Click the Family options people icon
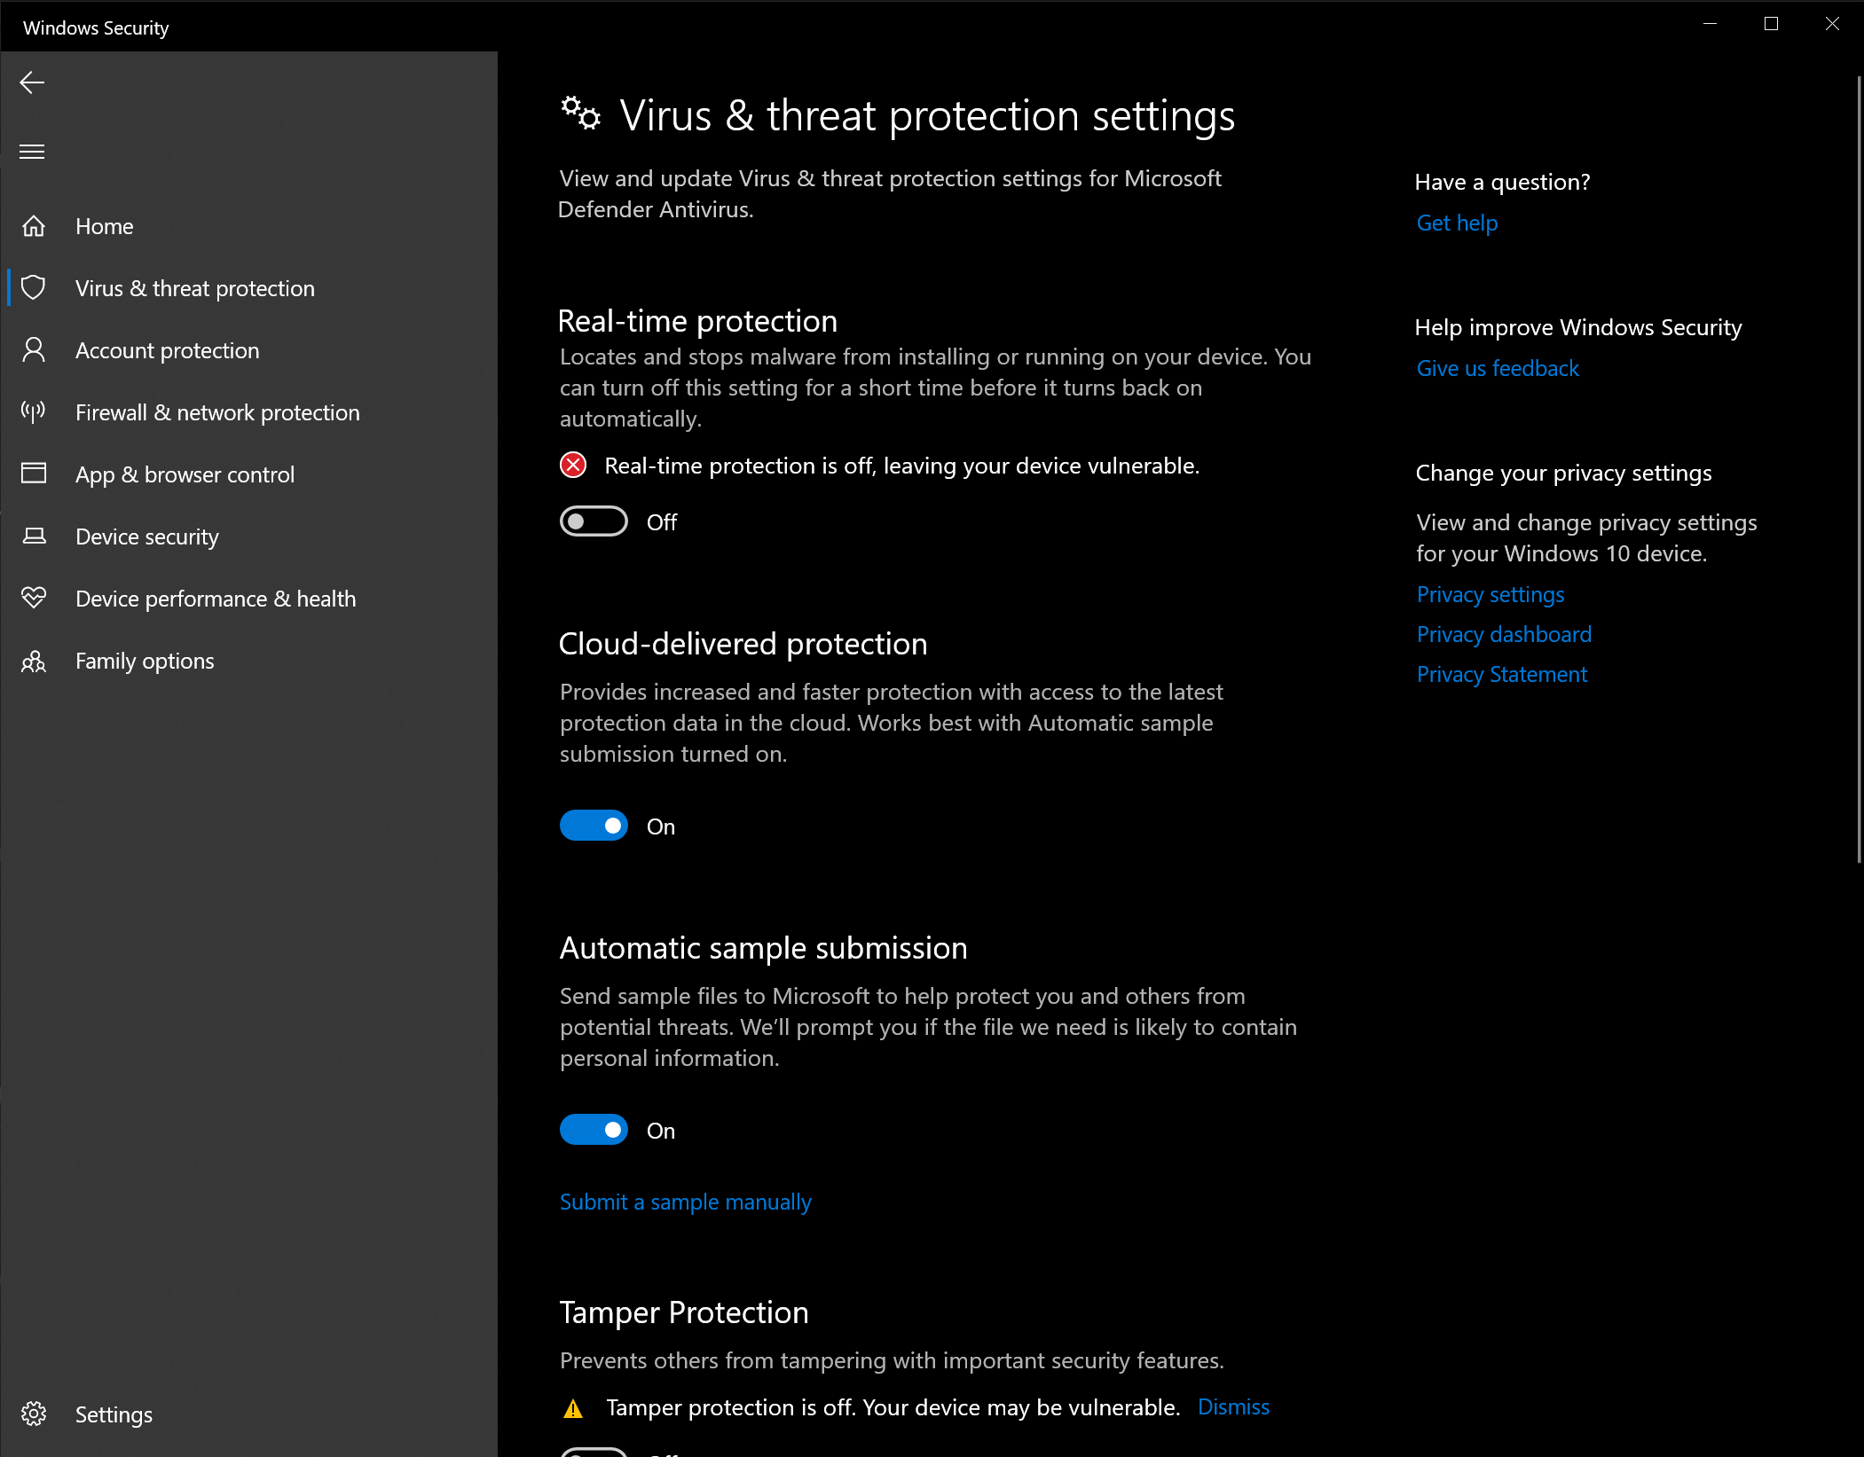1864x1457 pixels. (34, 662)
